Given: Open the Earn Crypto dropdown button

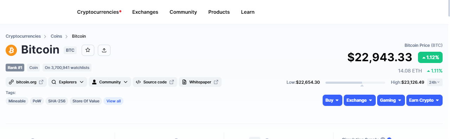Looking at the screenshot, I should (x=424, y=100).
